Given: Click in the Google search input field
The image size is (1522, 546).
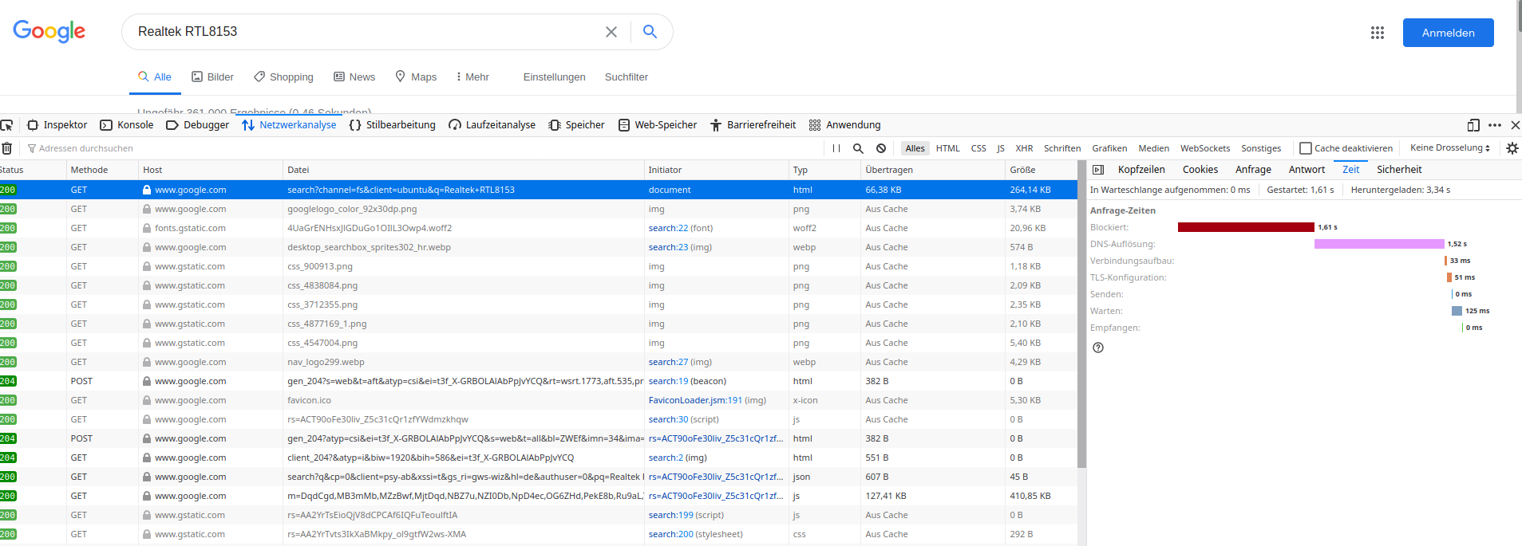Looking at the screenshot, I should tap(363, 32).
